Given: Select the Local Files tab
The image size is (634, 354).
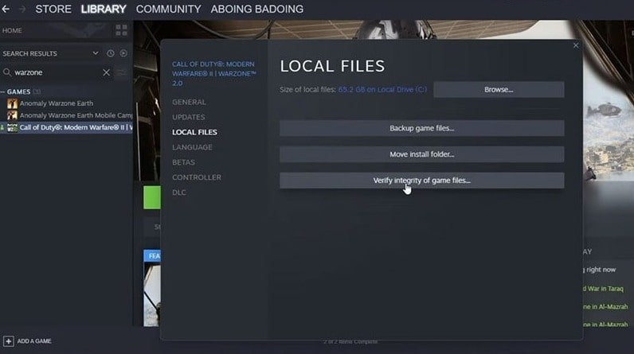Looking at the screenshot, I should [x=194, y=132].
